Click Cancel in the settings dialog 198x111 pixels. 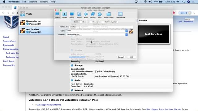click(x=121, y=57)
